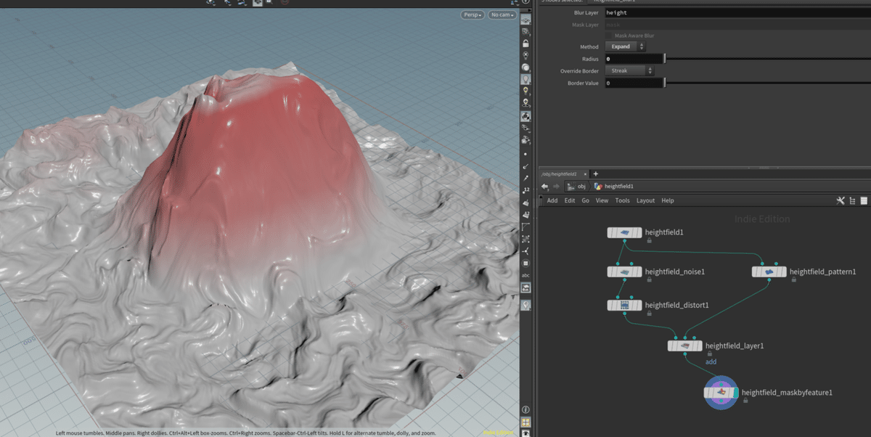Click the abc display-names icon in viewport side toolbar
This screenshot has height=437, width=871.
tap(526, 275)
